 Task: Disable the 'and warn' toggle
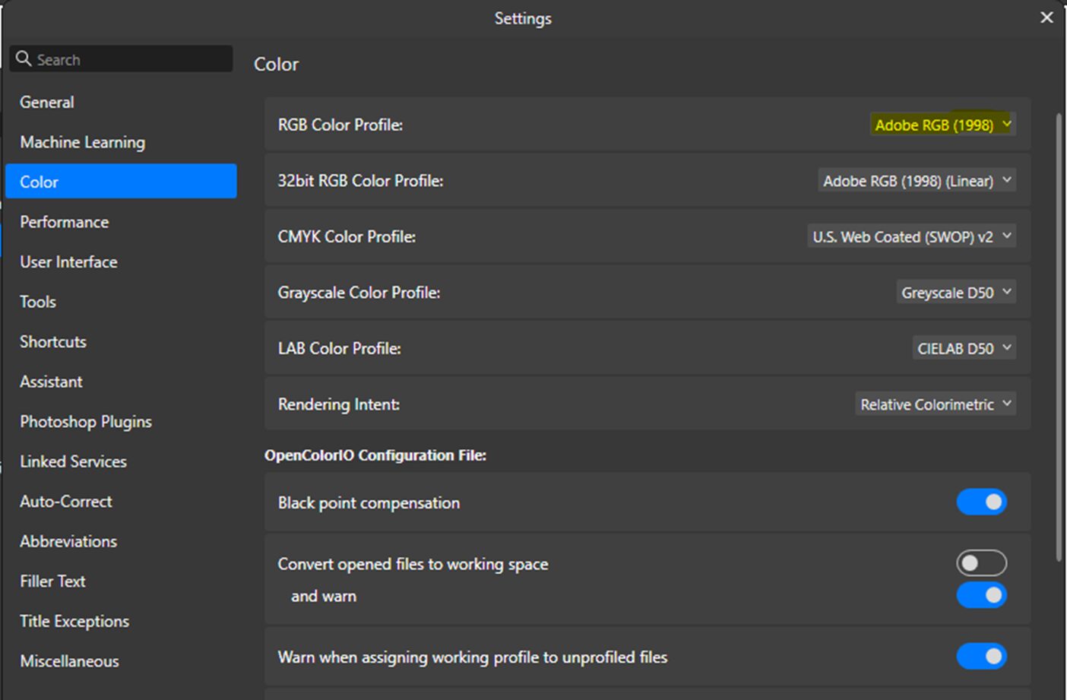[981, 595]
